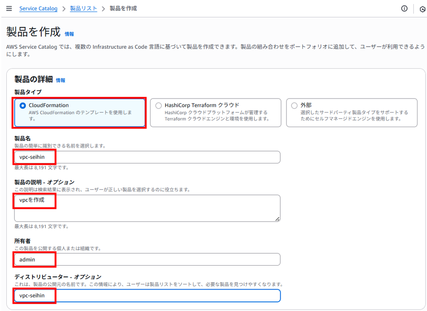Focus the ディストリビューター input field

tap(147, 296)
